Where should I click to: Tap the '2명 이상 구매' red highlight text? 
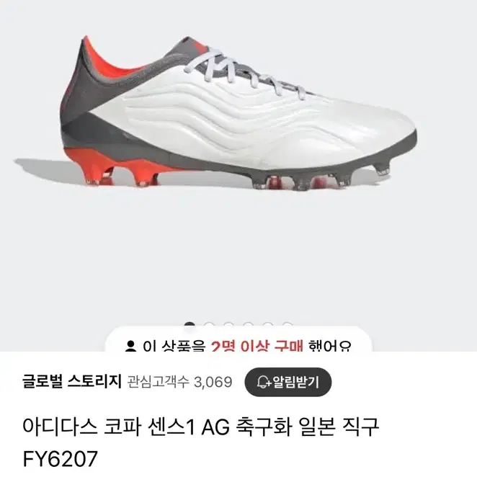(257, 346)
